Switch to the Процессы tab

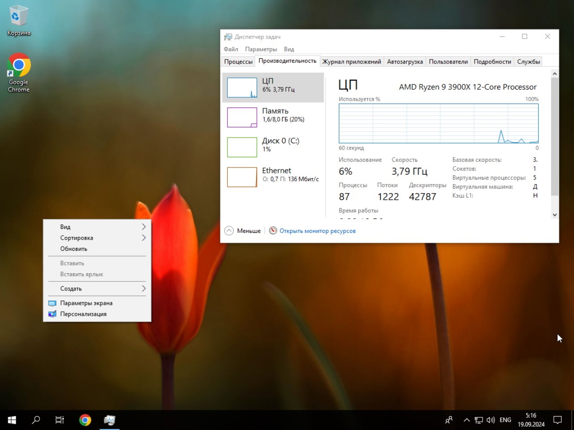point(238,61)
